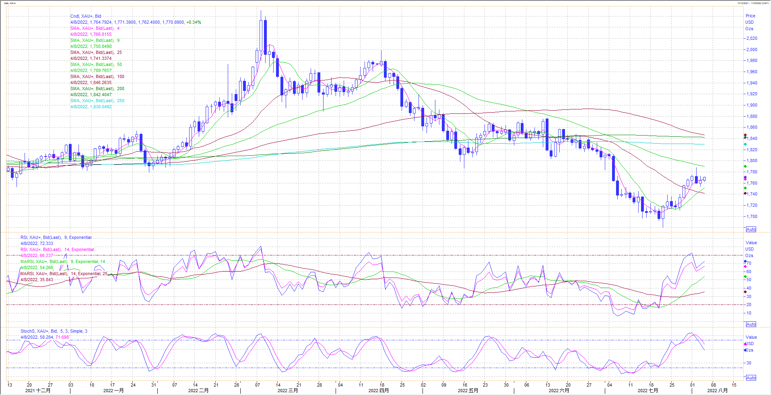Screen dimensions: 771x395
Task: Click the 2,000 price level on the axis
Action: (752, 50)
